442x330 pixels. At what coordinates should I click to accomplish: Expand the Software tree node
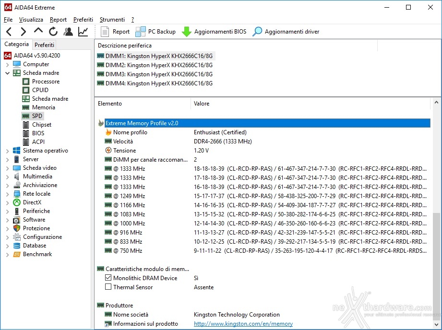coord(7,220)
